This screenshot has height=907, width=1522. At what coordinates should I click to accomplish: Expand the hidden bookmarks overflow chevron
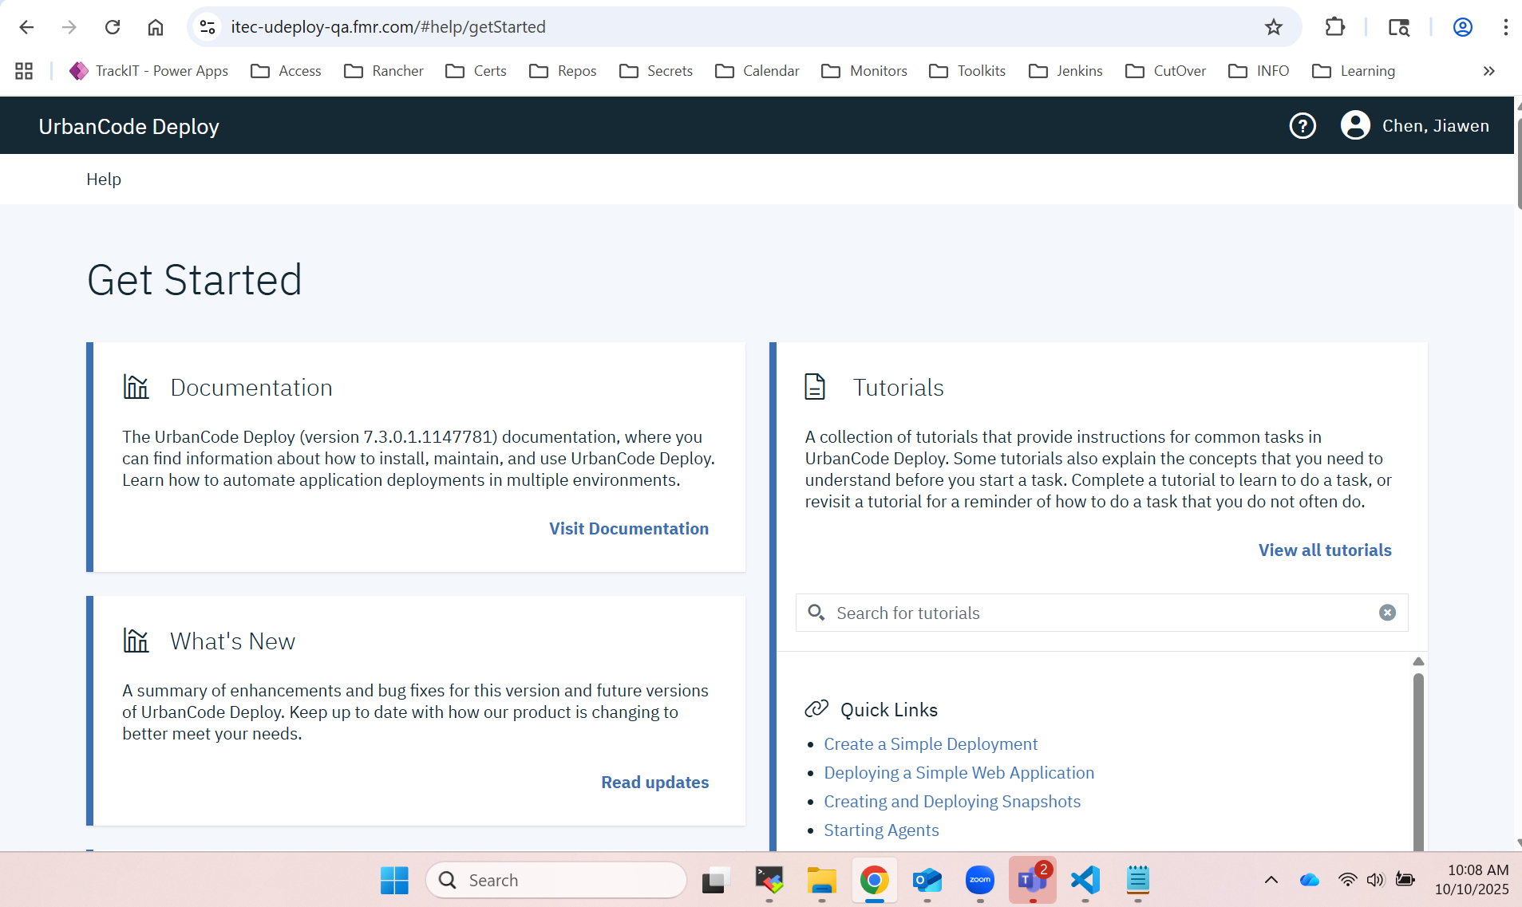tap(1488, 71)
